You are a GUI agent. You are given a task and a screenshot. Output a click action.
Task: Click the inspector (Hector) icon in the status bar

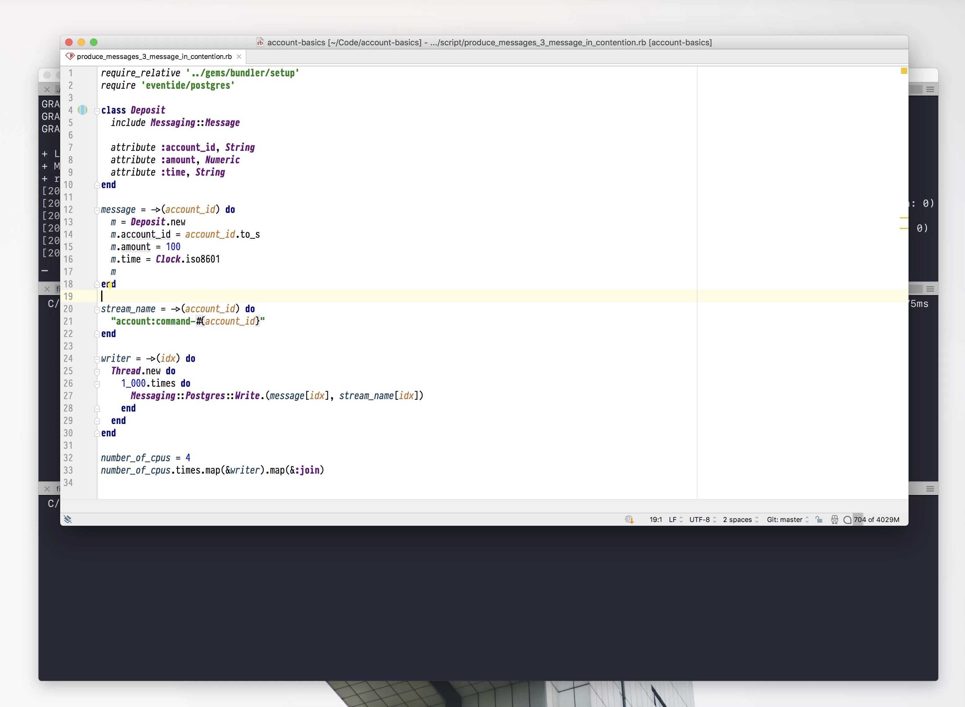835,520
